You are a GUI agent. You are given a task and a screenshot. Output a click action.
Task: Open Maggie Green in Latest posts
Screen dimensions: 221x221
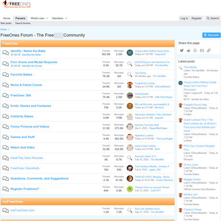pyautogui.click(x=192, y=179)
